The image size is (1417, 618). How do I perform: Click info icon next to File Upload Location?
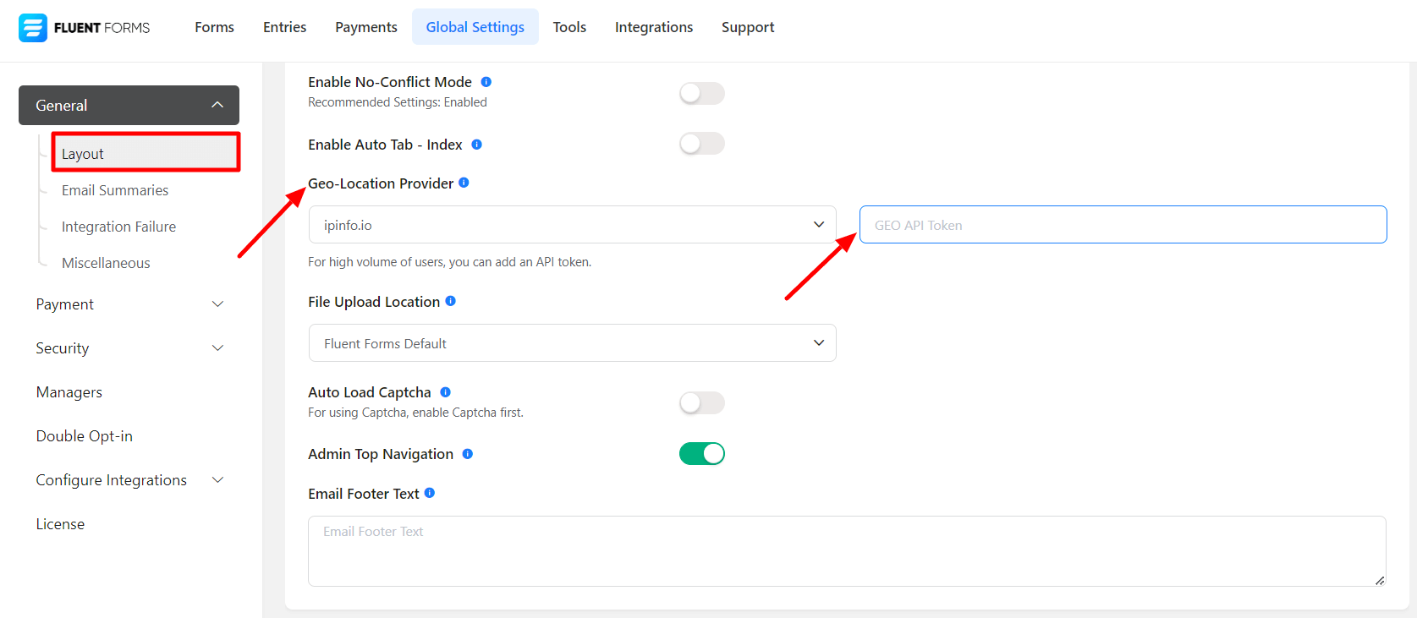(x=451, y=301)
